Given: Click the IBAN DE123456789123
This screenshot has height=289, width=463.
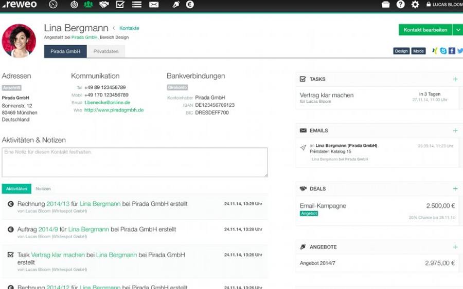Looking at the screenshot, I should pos(215,105).
